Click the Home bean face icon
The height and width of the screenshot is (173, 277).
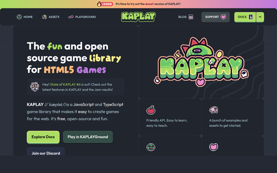pyautogui.click(x=19, y=17)
